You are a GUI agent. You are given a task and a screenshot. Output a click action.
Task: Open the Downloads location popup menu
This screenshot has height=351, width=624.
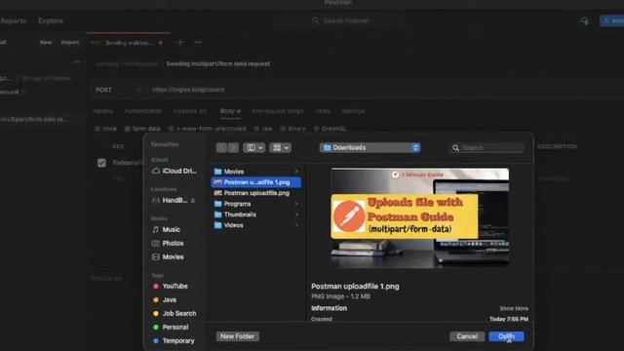pyautogui.click(x=370, y=147)
